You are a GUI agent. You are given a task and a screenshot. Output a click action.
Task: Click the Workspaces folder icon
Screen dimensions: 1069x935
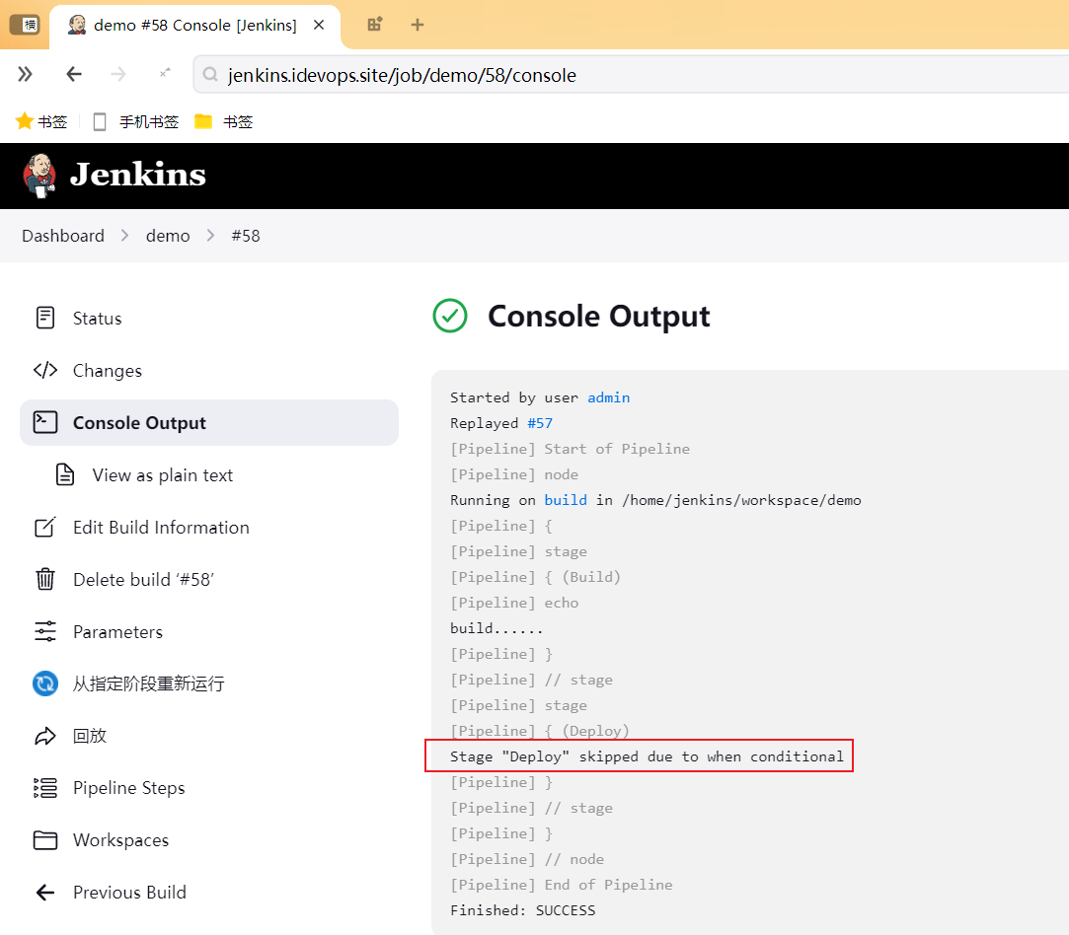click(45, 839)
